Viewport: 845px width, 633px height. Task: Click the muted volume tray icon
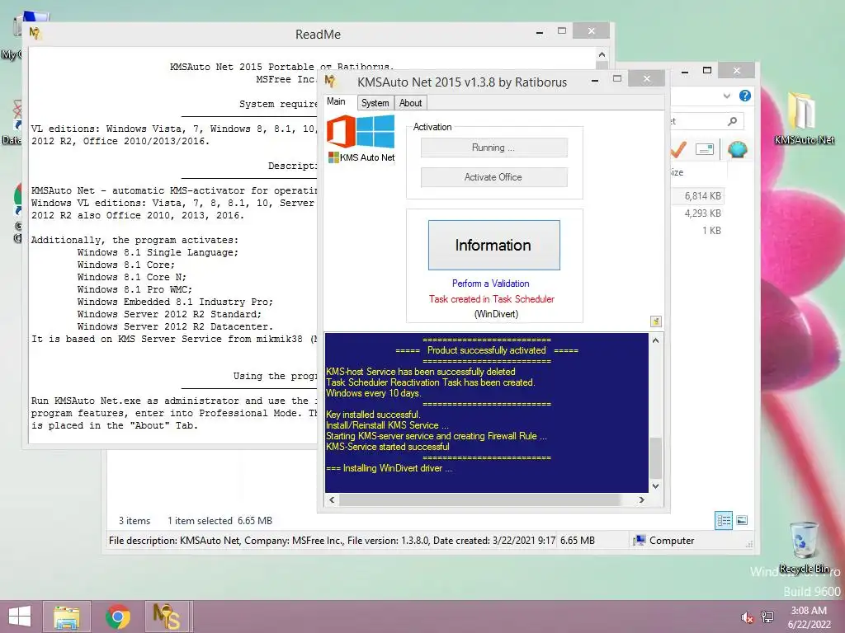point(747,617)
